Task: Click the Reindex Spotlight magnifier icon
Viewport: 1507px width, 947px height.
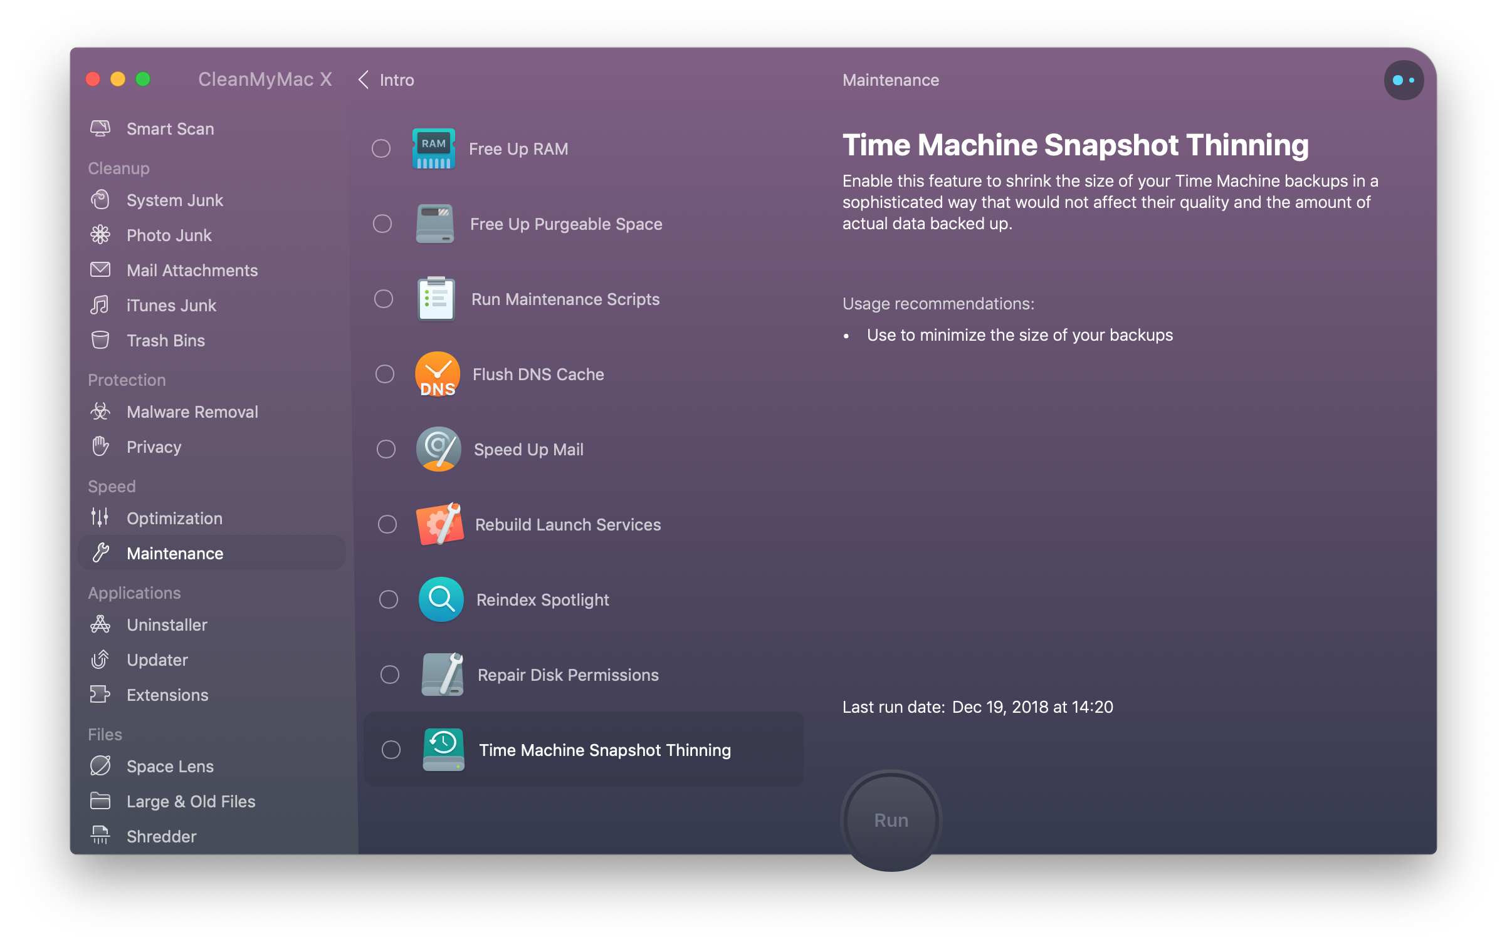Action: click(x=441, y=599)
